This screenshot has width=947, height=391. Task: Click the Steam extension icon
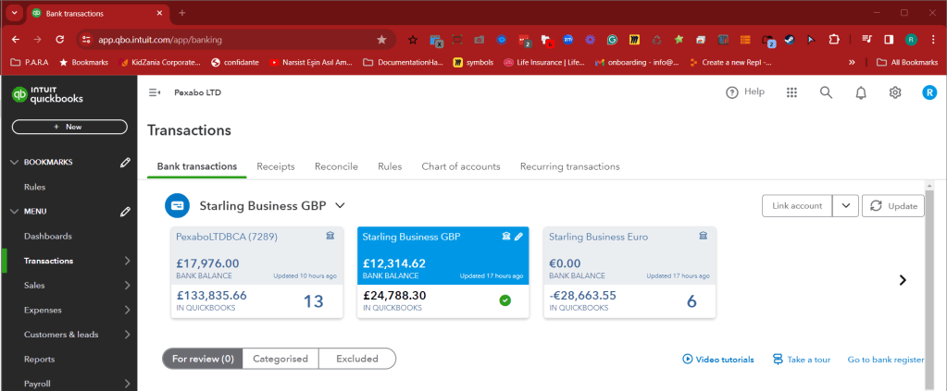click(x=789, y=40)
